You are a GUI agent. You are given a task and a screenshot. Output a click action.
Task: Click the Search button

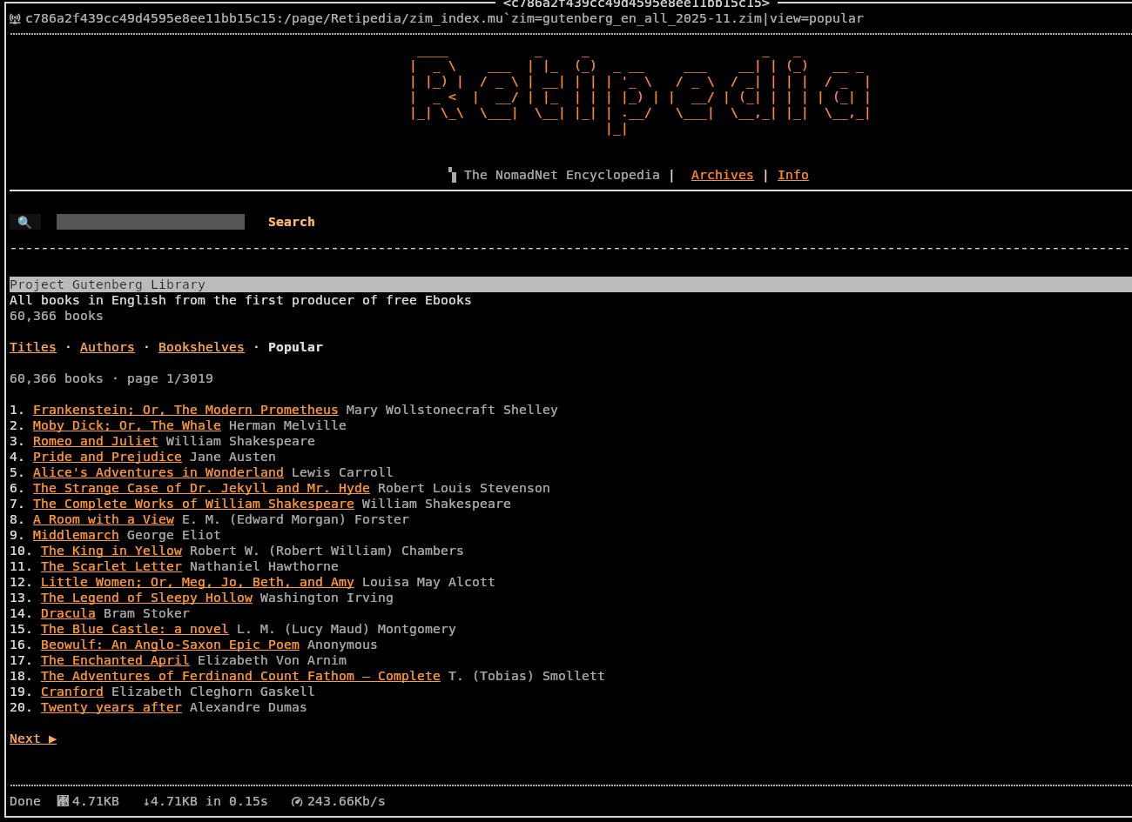(x=292, y=222)
